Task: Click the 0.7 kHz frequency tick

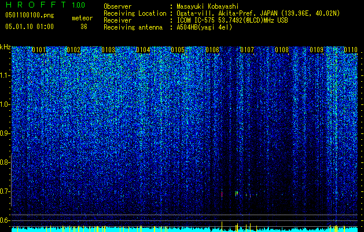Action: click(x=5, y=191)
